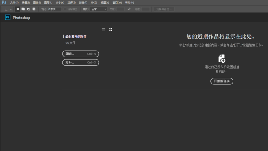Select the CC 文件 link

coord(70,43)
